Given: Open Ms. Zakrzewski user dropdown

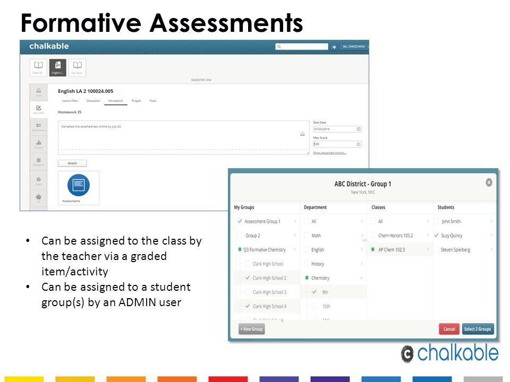Looking at the screenshot, I should point(354,47).
